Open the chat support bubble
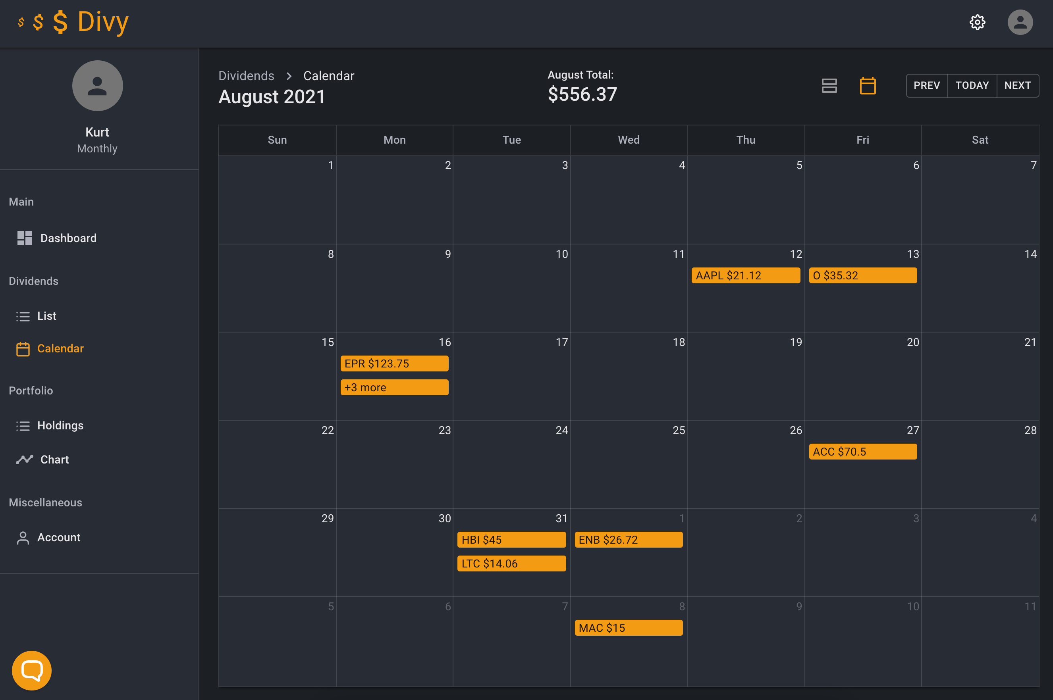The image size is (1053, 700). tap(32, 670)
